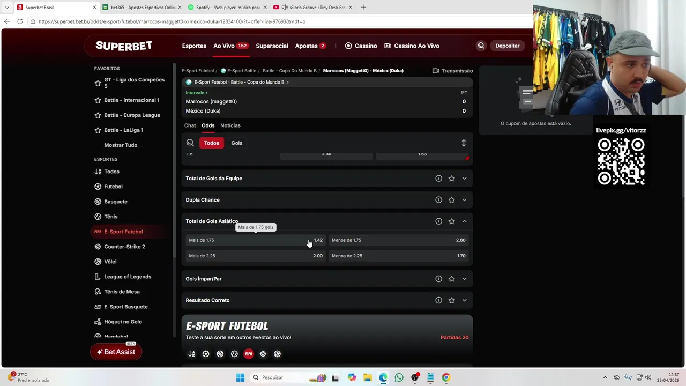Bet on Menos de 2.25 at 1.70
This screenshot has width=686, height=386.
click(x=398, y=256)
